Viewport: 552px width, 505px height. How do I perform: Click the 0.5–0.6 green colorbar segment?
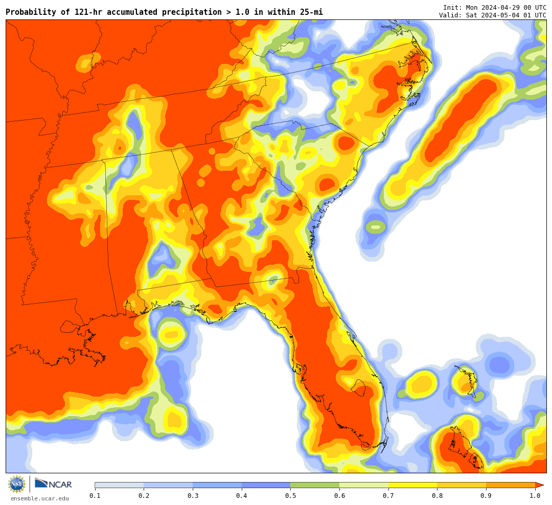click(315, 485)
